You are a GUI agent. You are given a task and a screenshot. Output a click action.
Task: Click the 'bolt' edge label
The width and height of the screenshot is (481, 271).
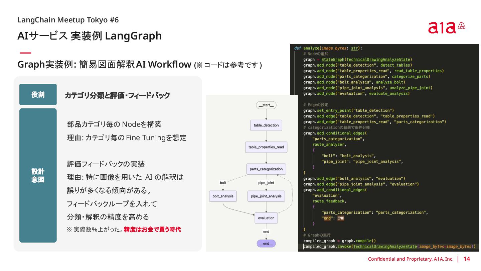(x=223, y=183)
